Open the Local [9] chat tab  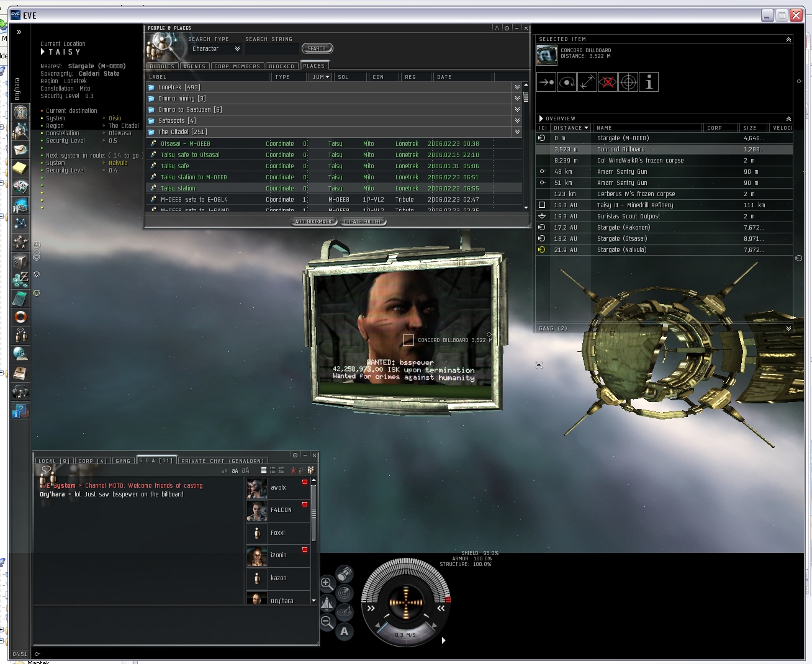point(53,460)
